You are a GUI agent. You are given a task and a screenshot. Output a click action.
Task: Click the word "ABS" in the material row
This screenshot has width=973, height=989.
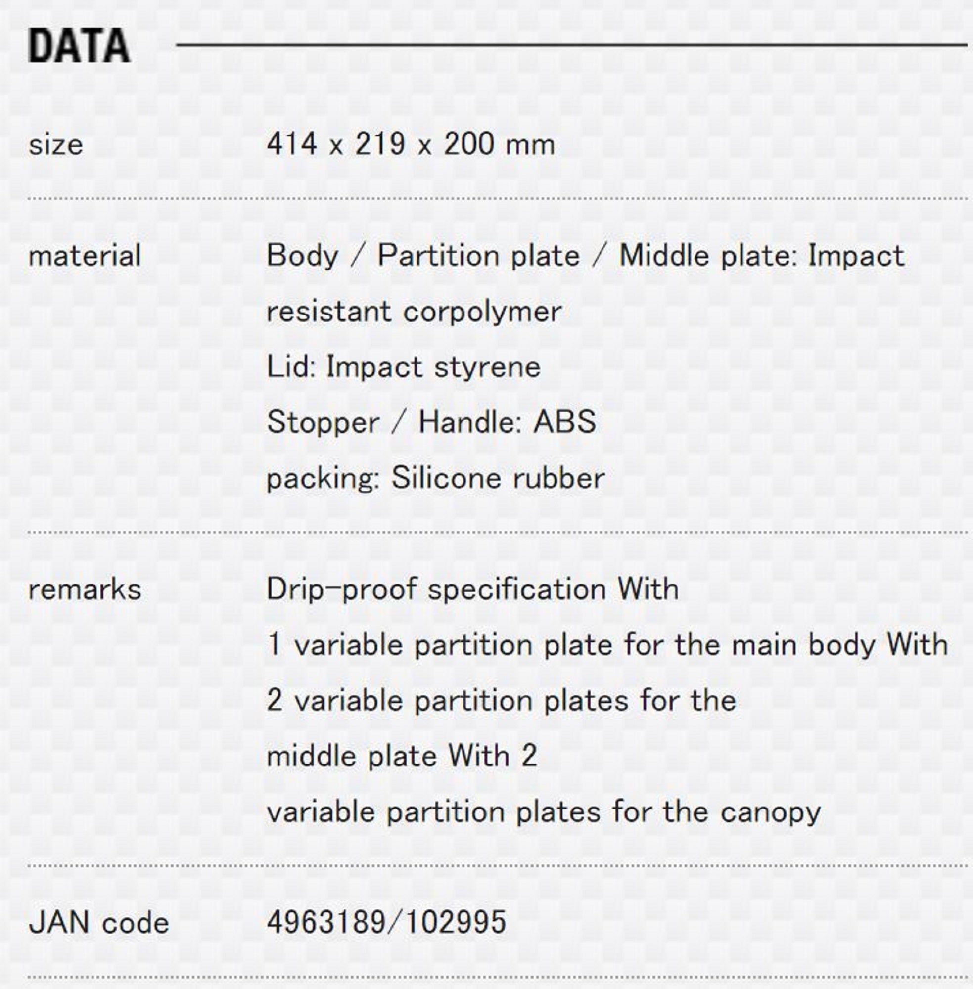click(565, 422)
